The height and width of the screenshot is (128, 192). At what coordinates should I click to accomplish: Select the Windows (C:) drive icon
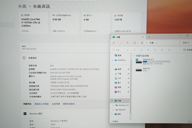point(139,61)
